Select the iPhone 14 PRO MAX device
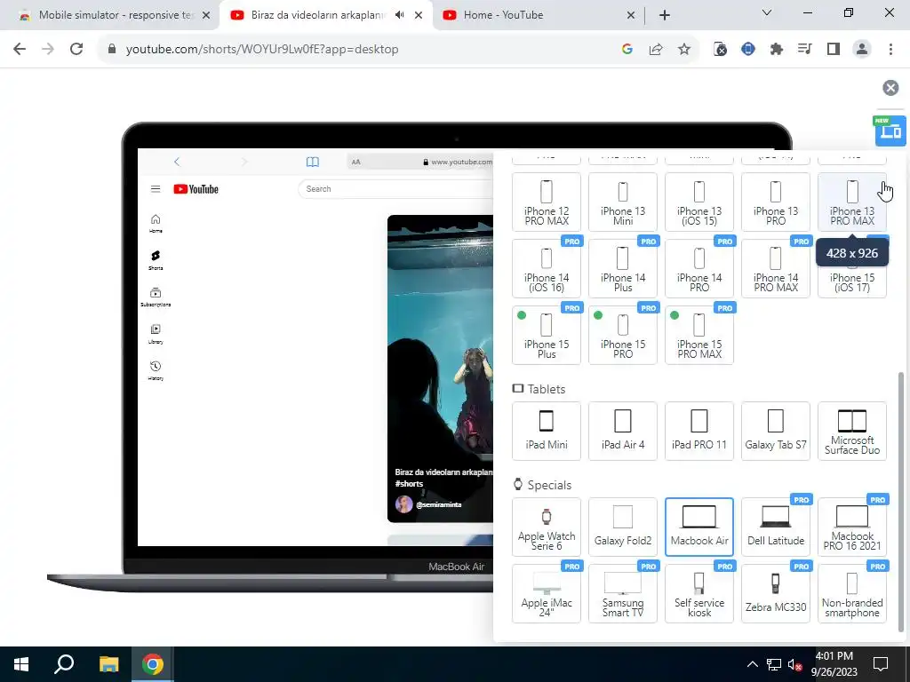 [x=775, y=268]
